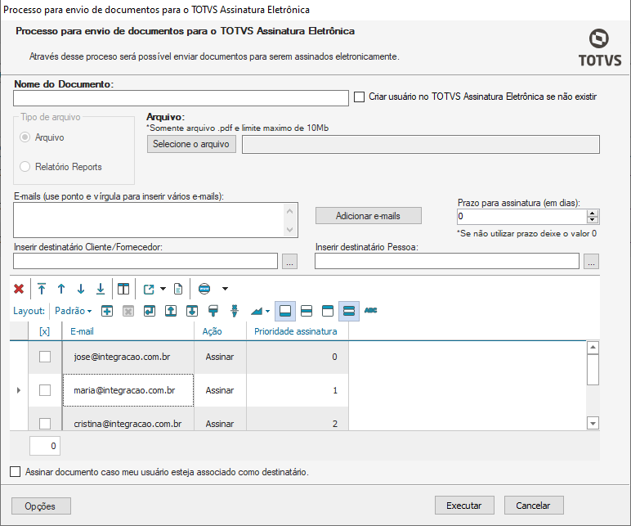631x526 pixels.
Task: Enable Criar usuário no TOTVS Assinatura Eletrônica checkbox
Action: click(x=360, y=97)
